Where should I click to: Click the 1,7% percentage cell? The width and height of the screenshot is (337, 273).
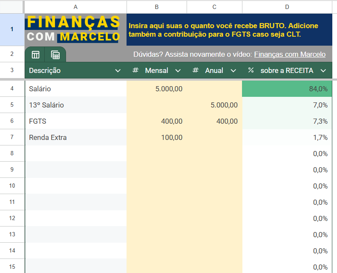coord(287,137)
